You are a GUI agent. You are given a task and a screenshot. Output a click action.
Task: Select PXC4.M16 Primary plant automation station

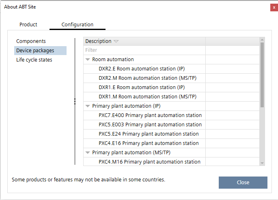click(x=149, y=162)
